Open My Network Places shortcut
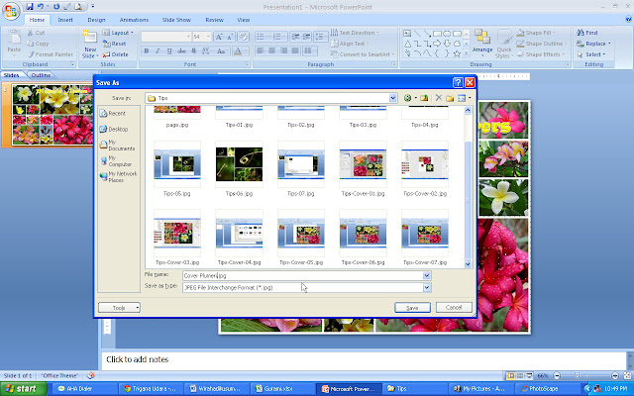This screenshot has height=396, width=634. [119, 177]
